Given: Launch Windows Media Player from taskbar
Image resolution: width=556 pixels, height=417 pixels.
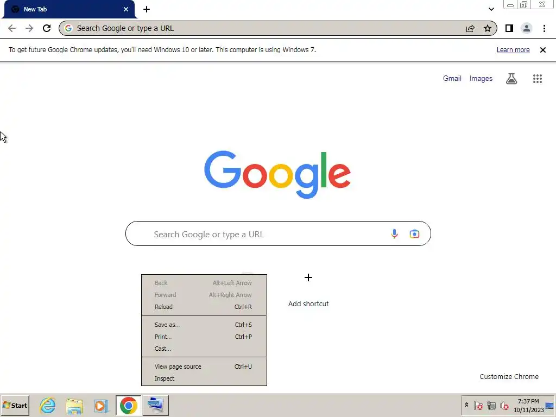Looking at the screenshot, I should pos(100,405).
